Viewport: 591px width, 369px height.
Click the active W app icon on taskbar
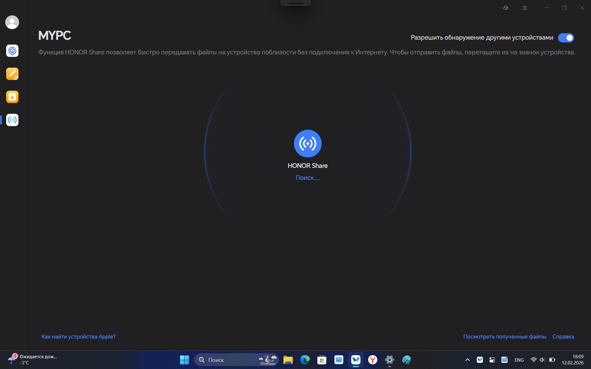coord(356,360)
